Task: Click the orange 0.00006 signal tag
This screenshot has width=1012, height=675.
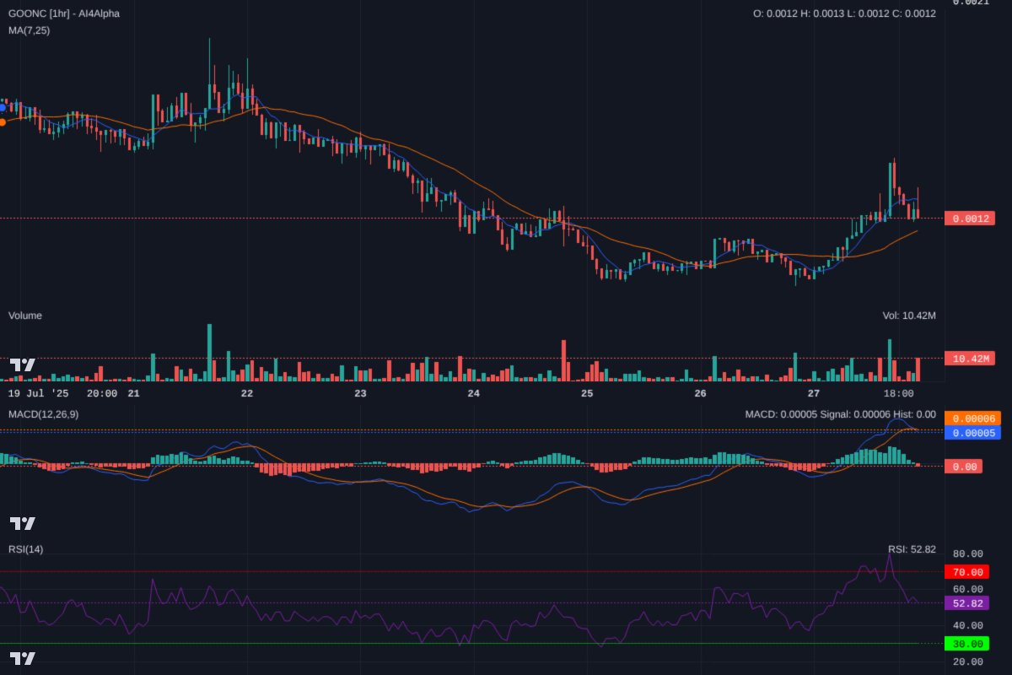Action: (972, 418)
